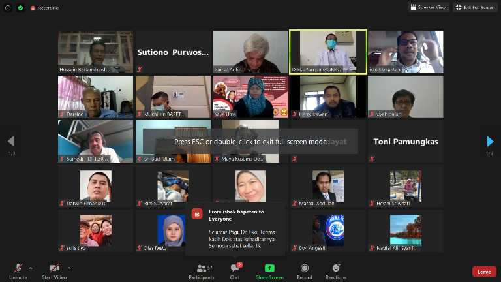Select dyah palupi's video tile
The width and height of the screenshot is (501, 282).
click(406, 97)
